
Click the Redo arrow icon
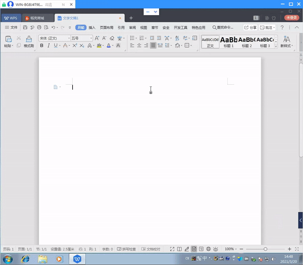(63, 27)
